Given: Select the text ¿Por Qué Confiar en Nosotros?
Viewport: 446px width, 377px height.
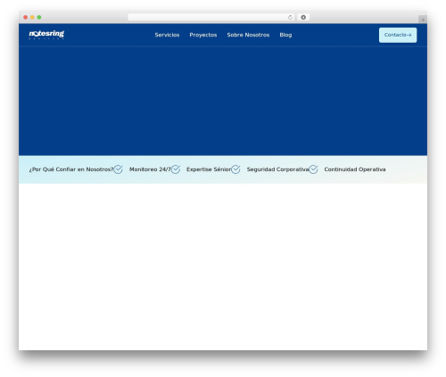Looking at the screenshot, I should click(71, 169).
